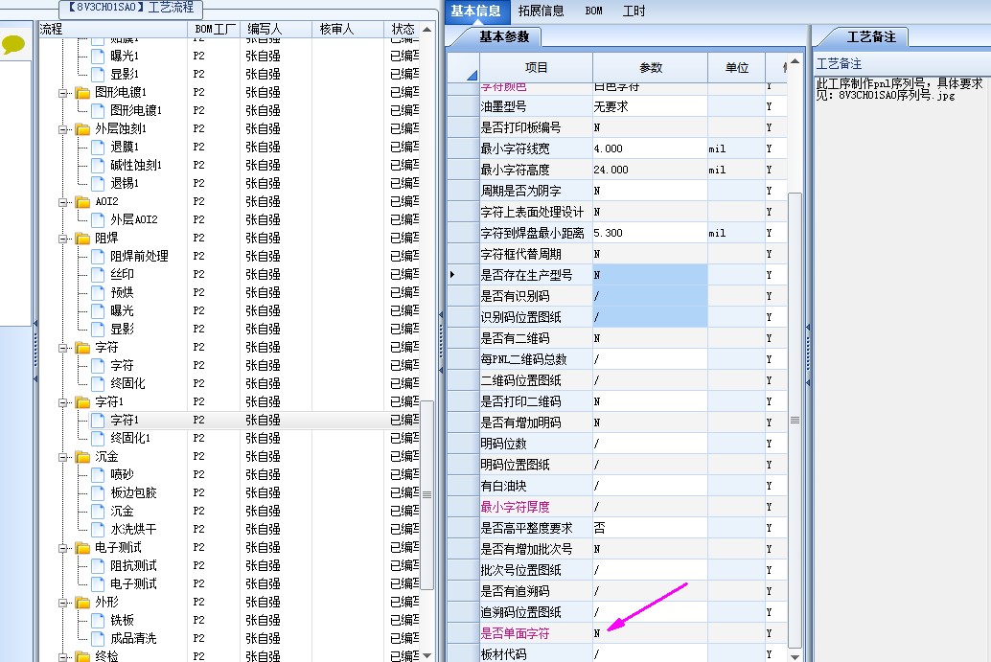Click the document icon of 成品清洗
The image size is (991, 662).
click(x=98, y=639)
